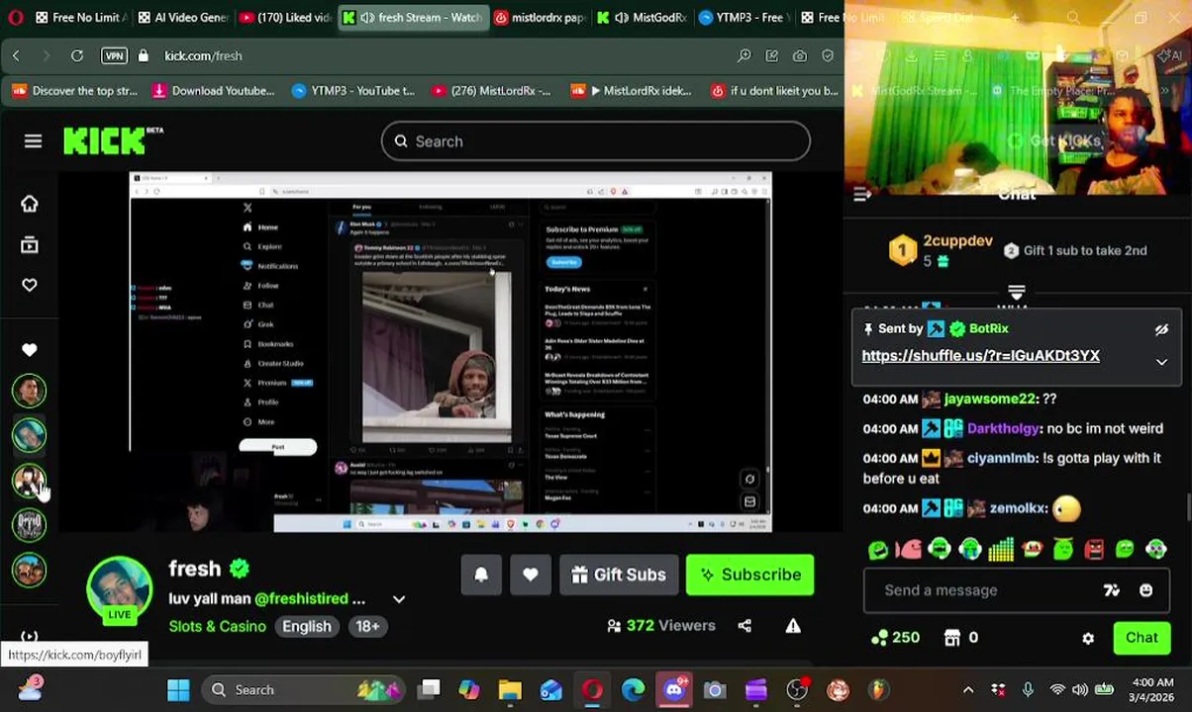
Task: Open channel points 250 balance
Action: 895,638
